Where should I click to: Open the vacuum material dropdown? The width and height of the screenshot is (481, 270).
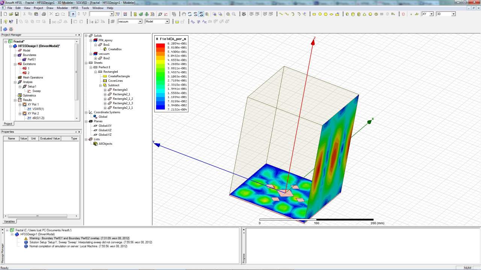pos(140,21)
